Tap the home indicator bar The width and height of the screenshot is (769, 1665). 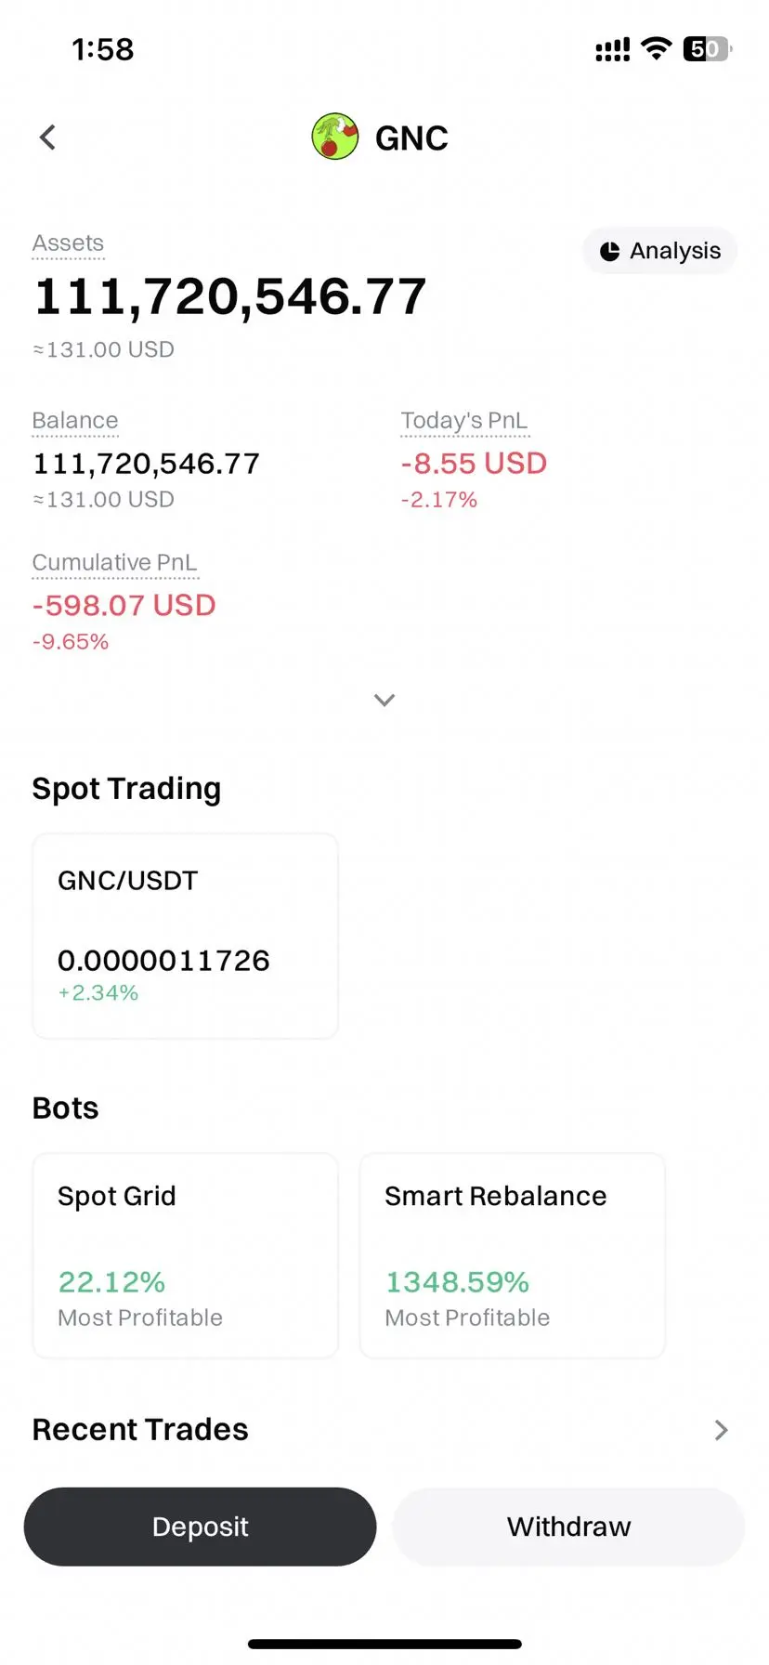click(384, 1644)
